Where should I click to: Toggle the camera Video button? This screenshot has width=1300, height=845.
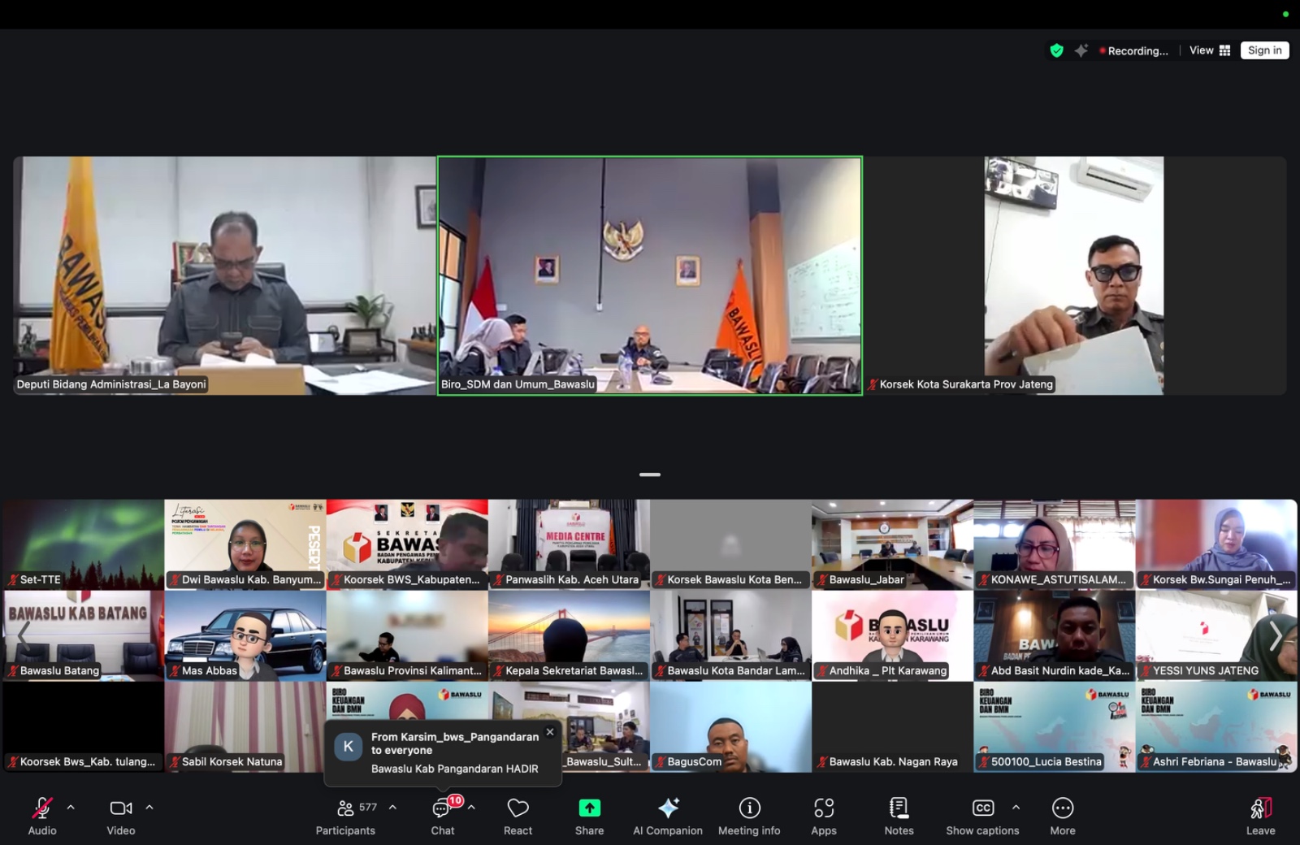pyautogui.click(x=121, y=816)
